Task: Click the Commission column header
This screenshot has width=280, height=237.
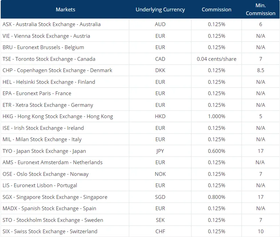Action: (x=216, y=10)
